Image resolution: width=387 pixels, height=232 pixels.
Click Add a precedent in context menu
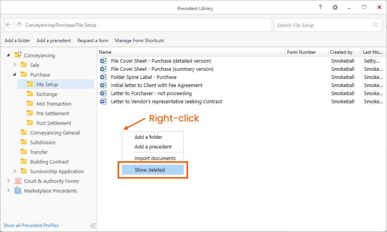153,147
